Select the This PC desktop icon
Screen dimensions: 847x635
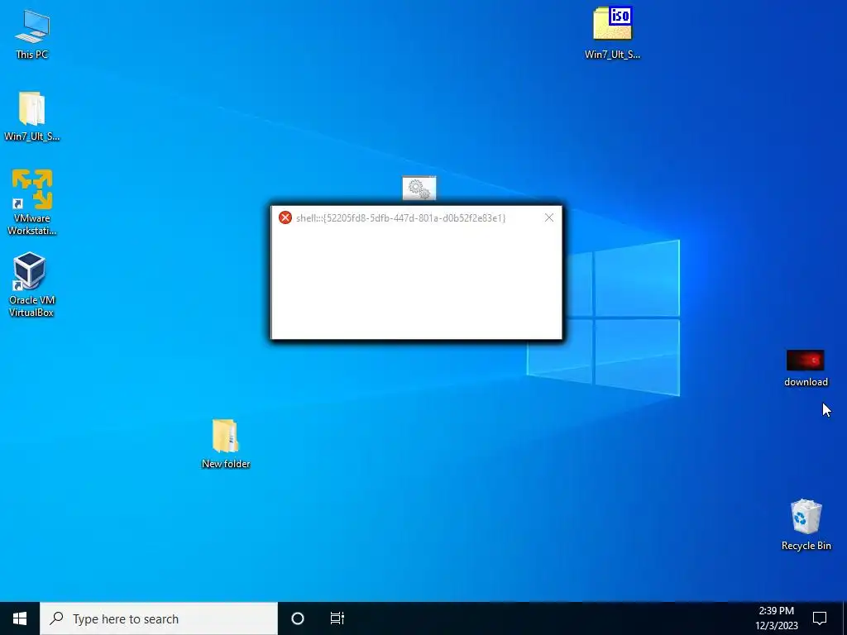pos(32,33)
